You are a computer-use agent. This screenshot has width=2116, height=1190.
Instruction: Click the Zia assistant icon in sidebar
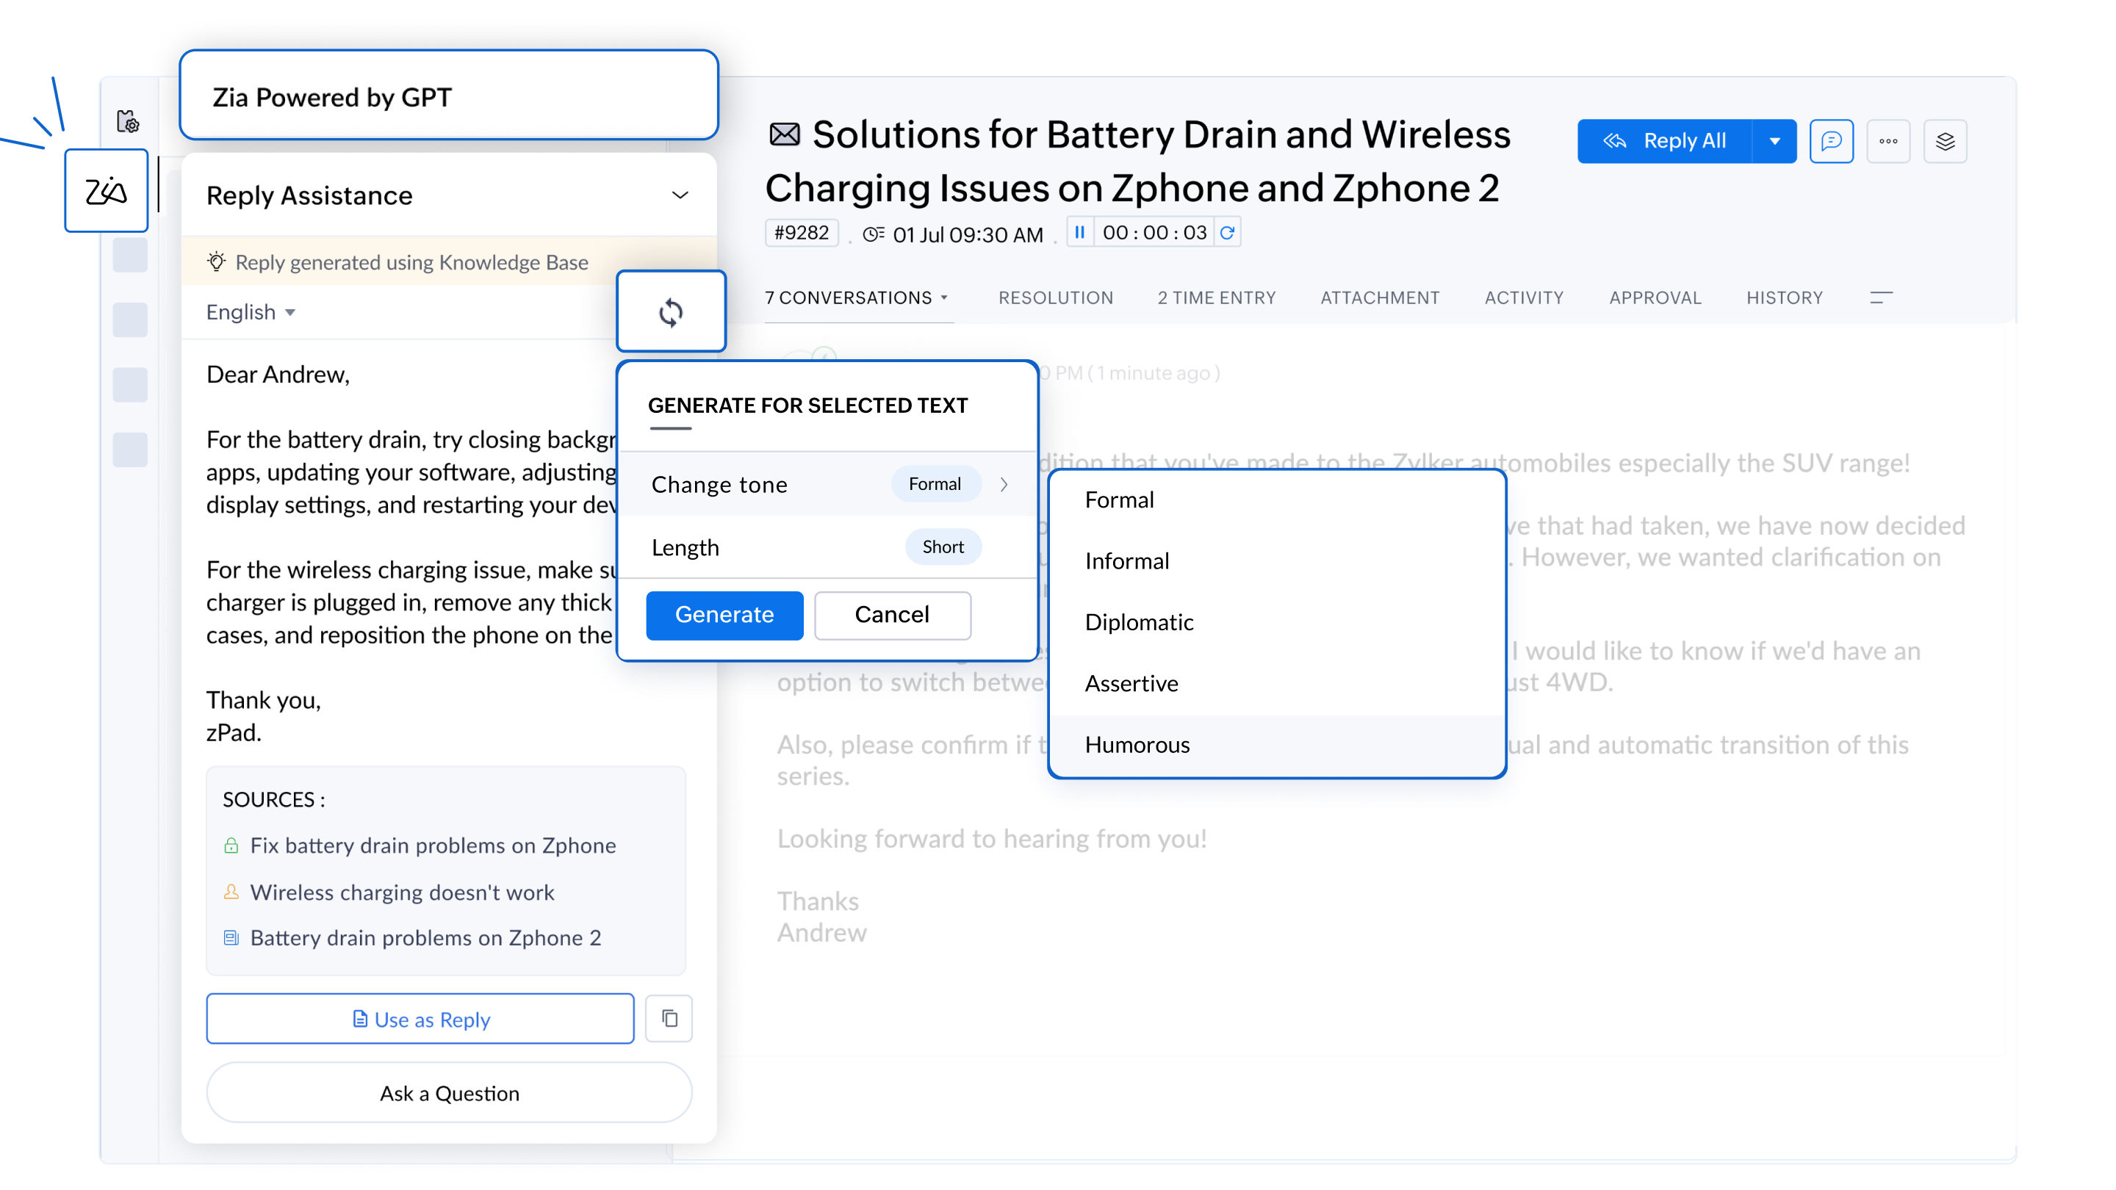point(106,191)
